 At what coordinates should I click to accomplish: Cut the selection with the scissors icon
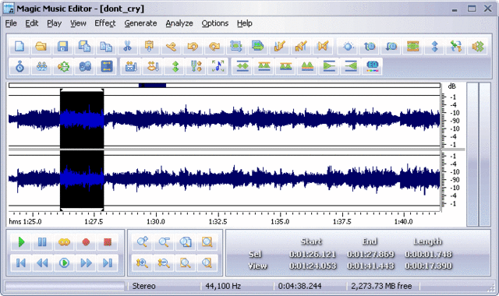coord(128,47)
